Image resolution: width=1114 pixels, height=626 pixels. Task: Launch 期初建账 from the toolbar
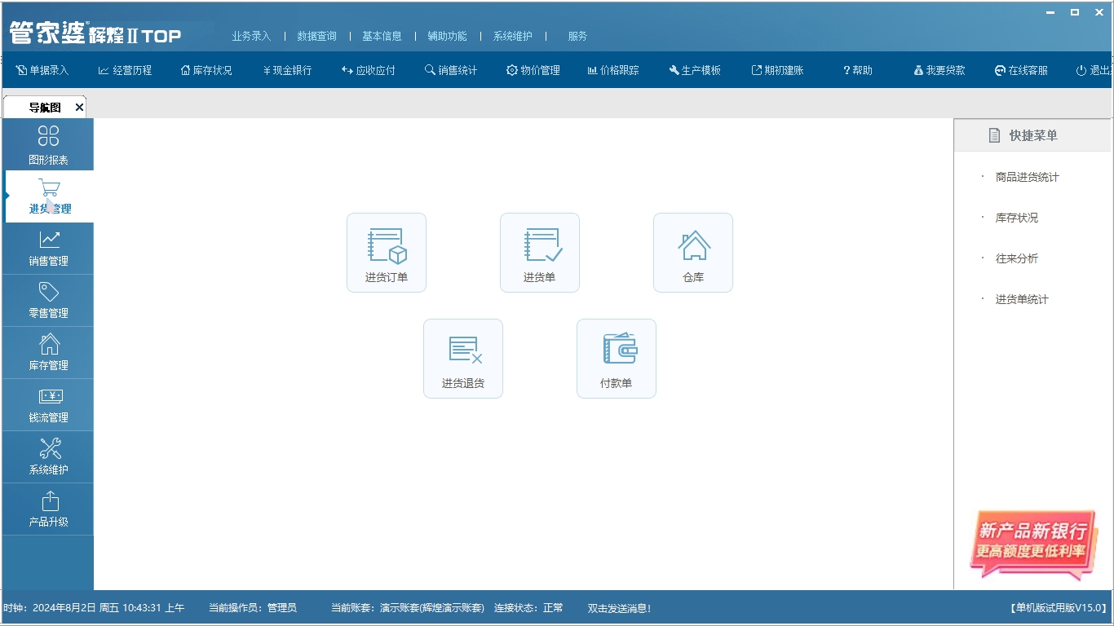[x=776, y=70]
